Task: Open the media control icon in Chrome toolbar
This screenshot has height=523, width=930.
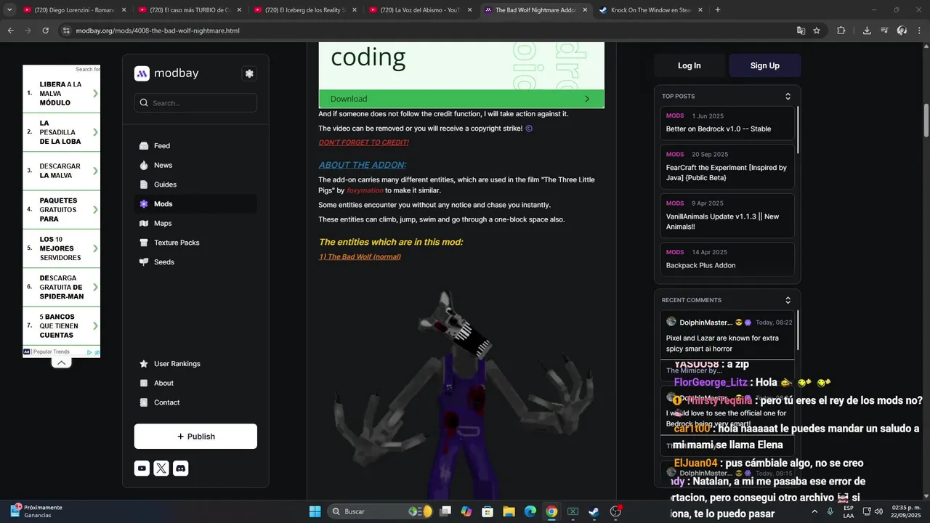Action: tap(884, 31)
